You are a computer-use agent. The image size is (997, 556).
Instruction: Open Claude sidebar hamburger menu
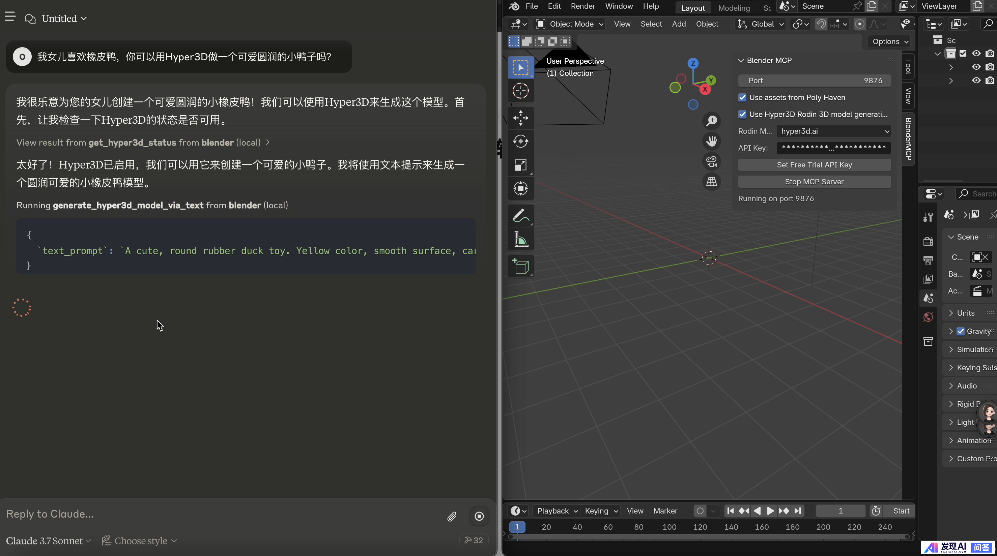coord(10,17)
